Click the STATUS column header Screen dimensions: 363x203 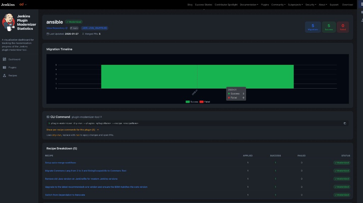pos(346,156)
